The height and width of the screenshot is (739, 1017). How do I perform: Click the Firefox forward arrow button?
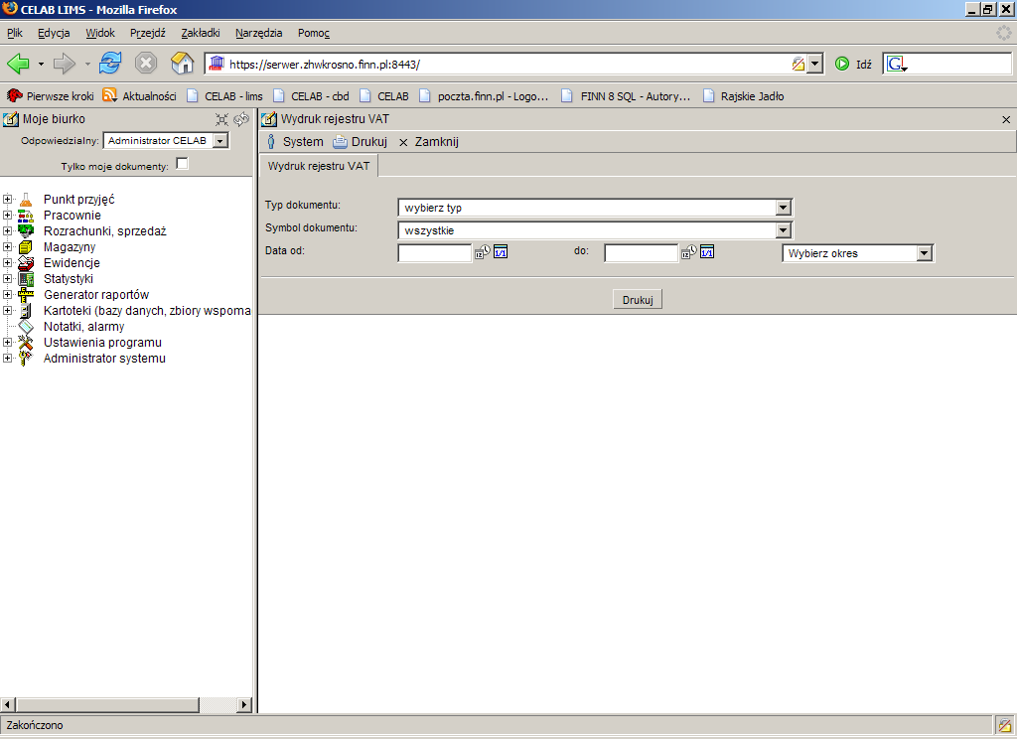[x=64, y=64]
